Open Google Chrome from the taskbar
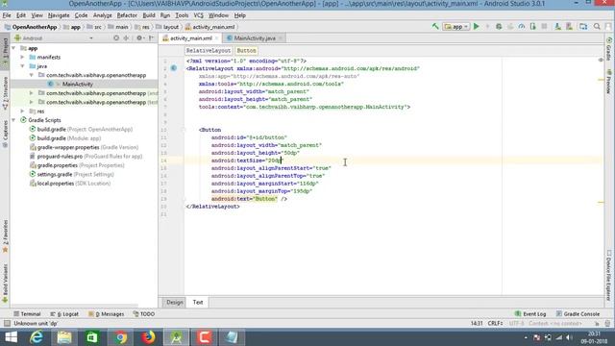Screen dimensions: 615x346 [120, 337]
